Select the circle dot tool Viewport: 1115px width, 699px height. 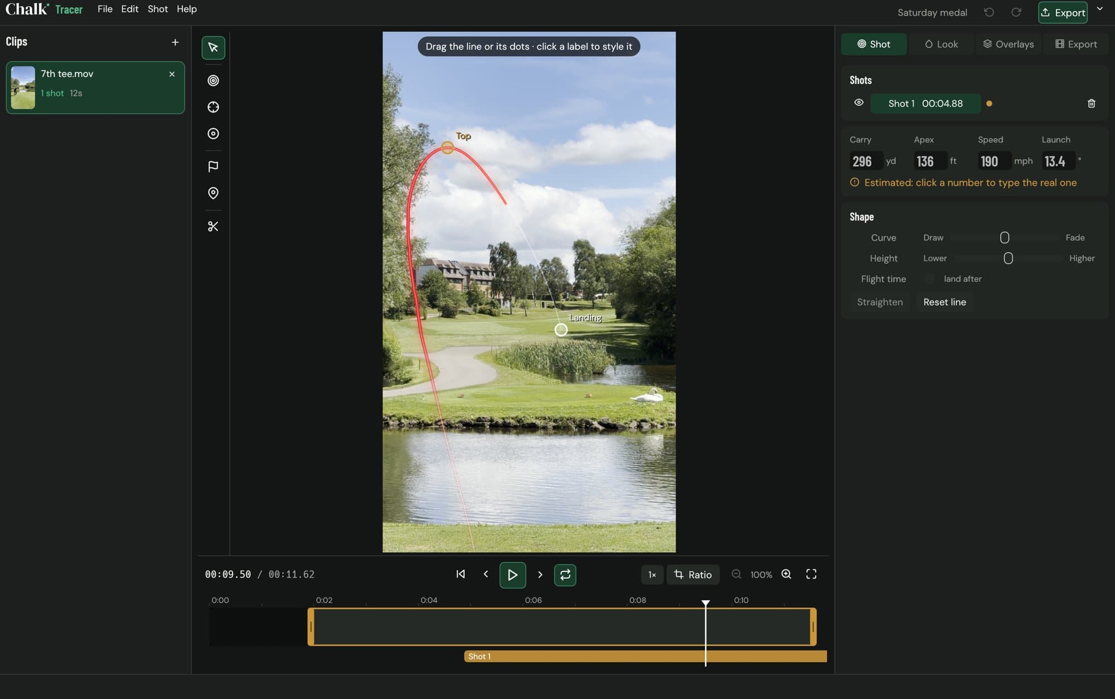point(213,134)
